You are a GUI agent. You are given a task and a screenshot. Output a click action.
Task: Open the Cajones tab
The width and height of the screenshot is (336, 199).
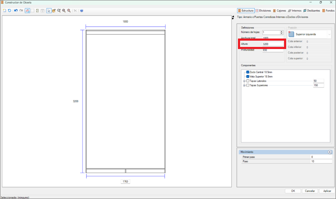coord(279,10)
